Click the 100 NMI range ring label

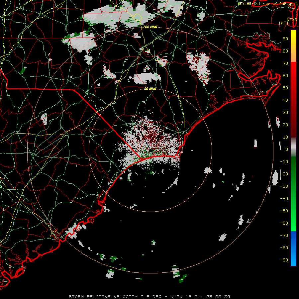150,27
